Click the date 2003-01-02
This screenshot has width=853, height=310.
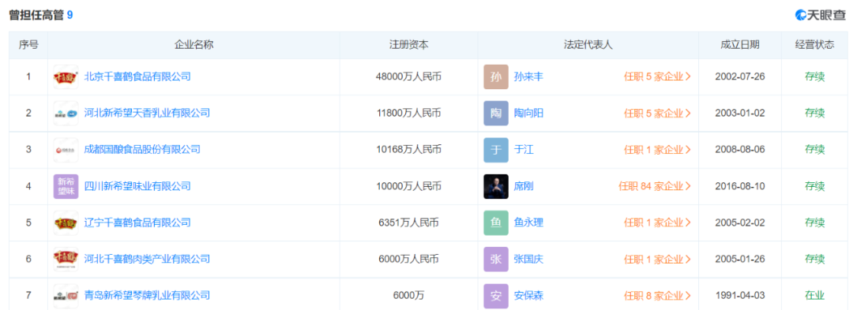(740, 114)
